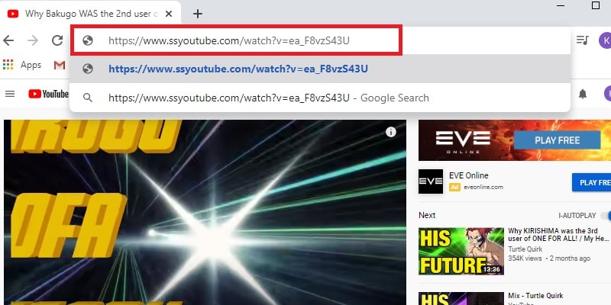
Task: Open the Mix - Turtle Quirk thumbnail
Action: coord(461,298)
